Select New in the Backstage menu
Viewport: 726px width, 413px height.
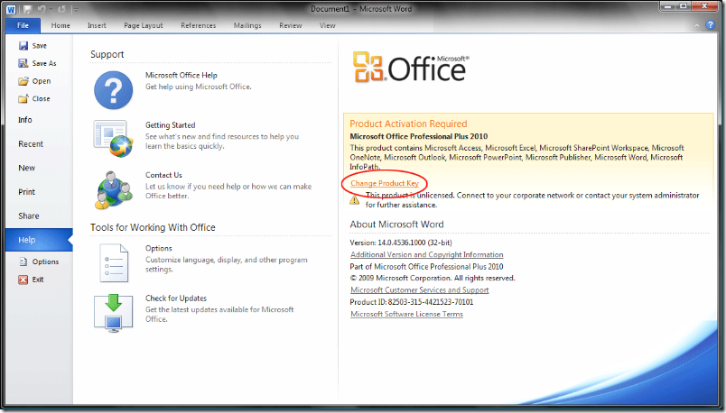[x=40, y=168]
